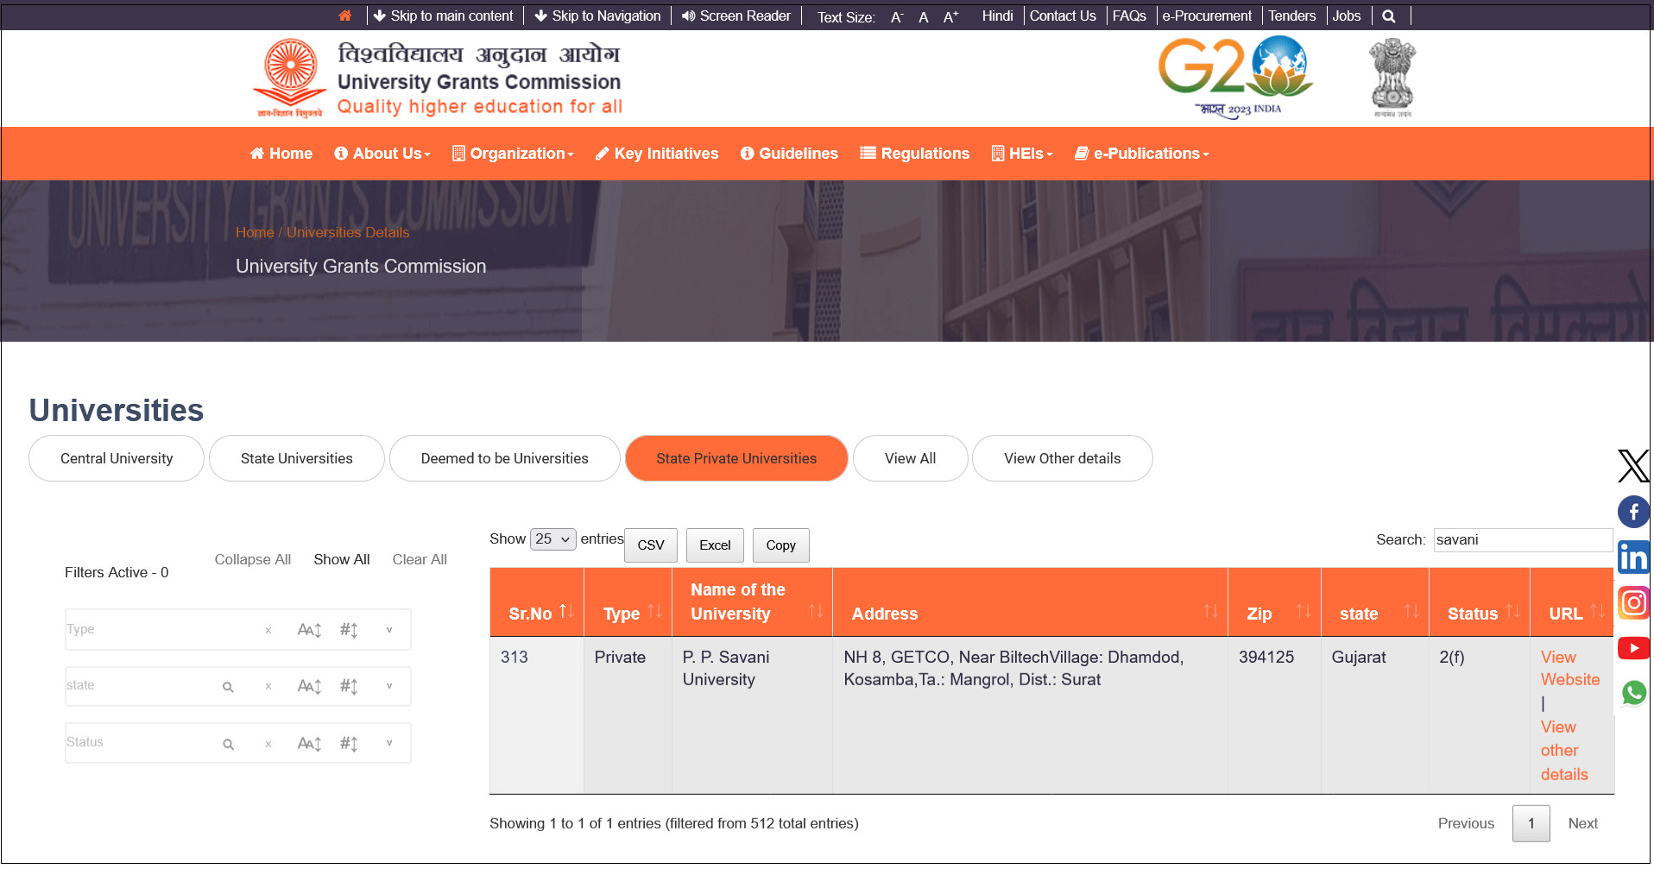Select the Central University tab
Image resolution: width=1654 pixels, height=869 pixels.
coord(117,458)
